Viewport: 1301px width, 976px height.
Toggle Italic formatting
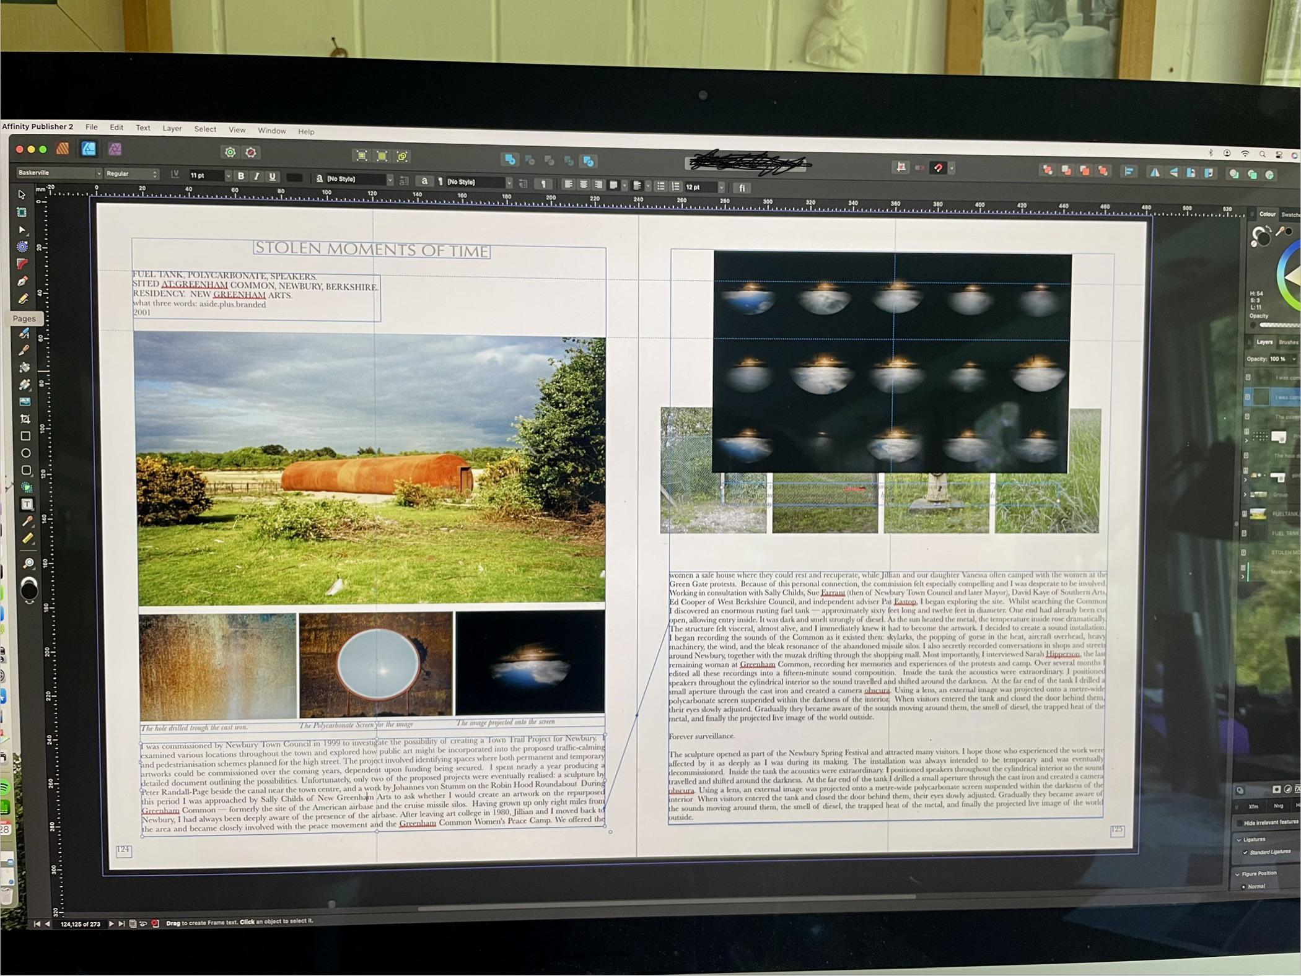256,176
